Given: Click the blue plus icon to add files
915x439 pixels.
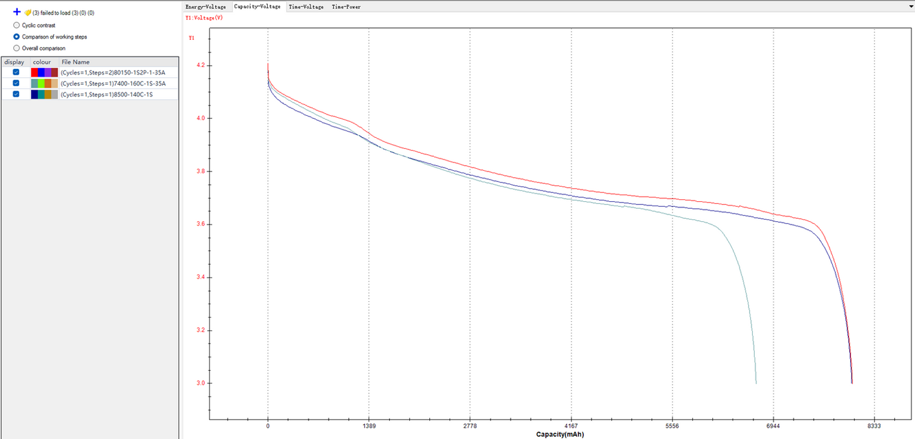Looking at the screenshot, I should [x=16, y=11].
